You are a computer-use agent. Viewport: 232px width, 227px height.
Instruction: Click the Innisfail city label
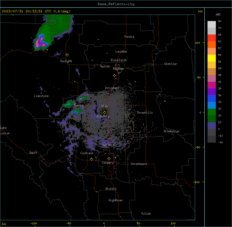tap(112, 88)
